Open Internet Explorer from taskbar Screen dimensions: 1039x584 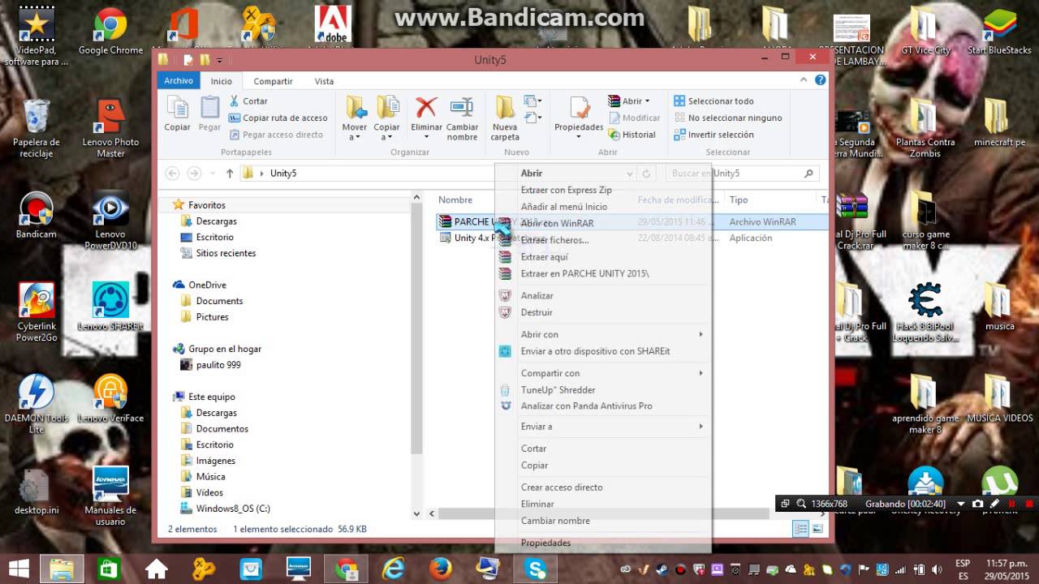pyautogui.click(x=394, y=569)
